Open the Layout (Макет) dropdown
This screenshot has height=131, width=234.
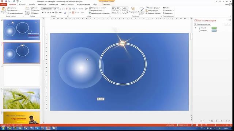point(35,8)
